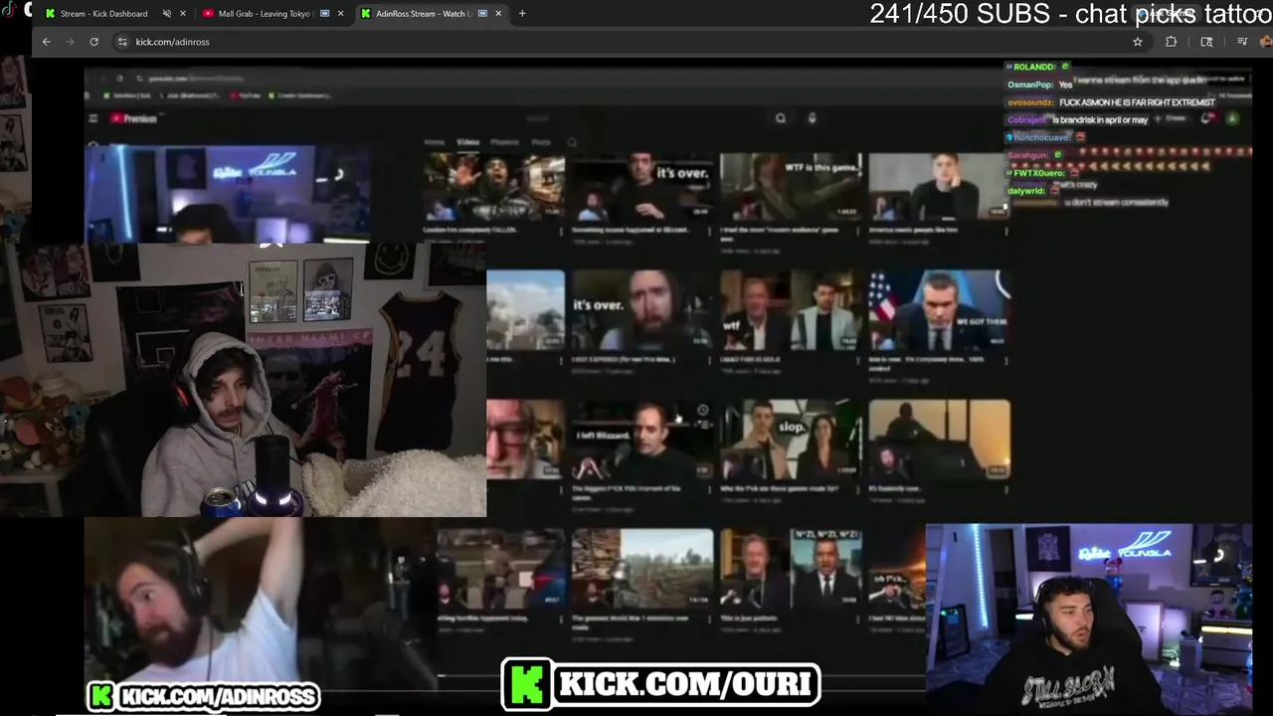
Task: Open the 'slop.' video thumbnail
Action: point(791,439)
